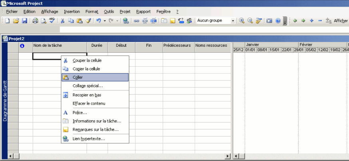Choose Lien hypertexte... entry

95,139
